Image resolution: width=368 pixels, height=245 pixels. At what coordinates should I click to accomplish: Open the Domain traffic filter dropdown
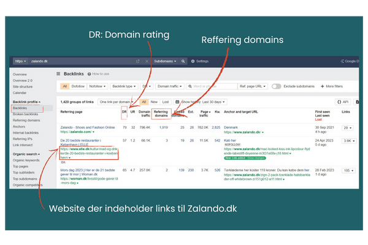tap(169, 86)
